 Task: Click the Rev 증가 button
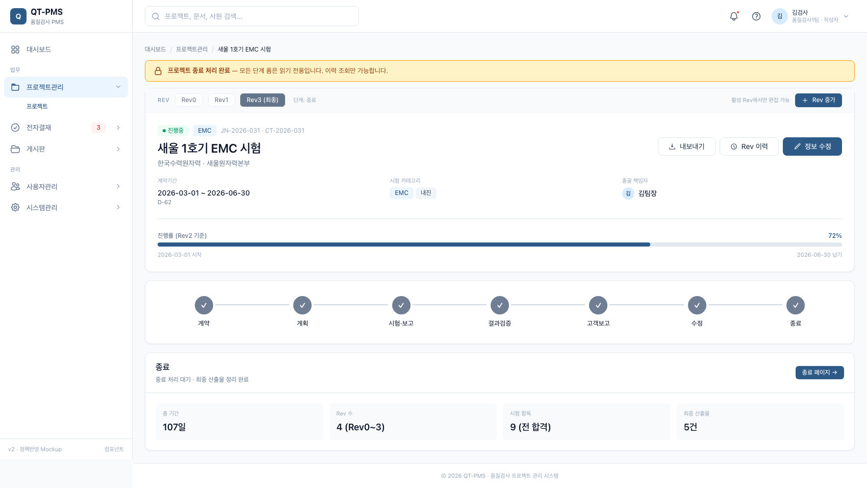(819, 100)
